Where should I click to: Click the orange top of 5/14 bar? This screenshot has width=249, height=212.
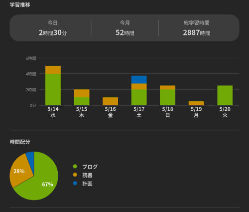pyautogui.click(x=53, y=70)
